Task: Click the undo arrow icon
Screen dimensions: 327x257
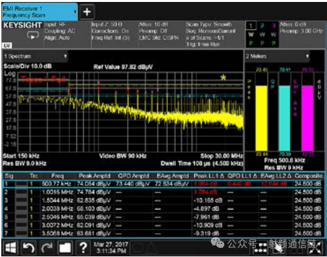Action: coord(29,247)
